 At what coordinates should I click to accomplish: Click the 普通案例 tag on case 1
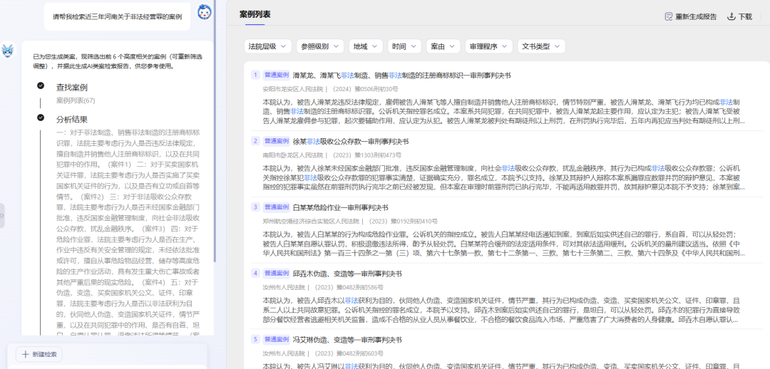277,75
